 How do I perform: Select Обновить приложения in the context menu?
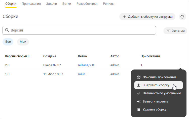(x=159, y=77)
